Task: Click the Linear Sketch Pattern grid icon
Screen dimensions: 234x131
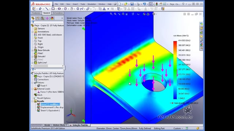Action: 133,9
